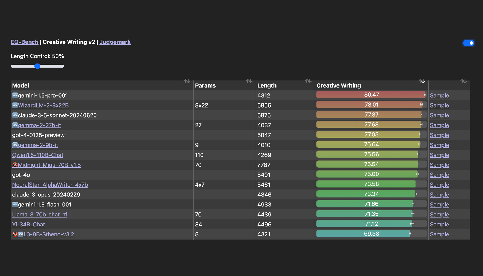View Sample for gemini-1.5-flash-001
This screenshot has height=276, width=483.
(x=439, y=205)
